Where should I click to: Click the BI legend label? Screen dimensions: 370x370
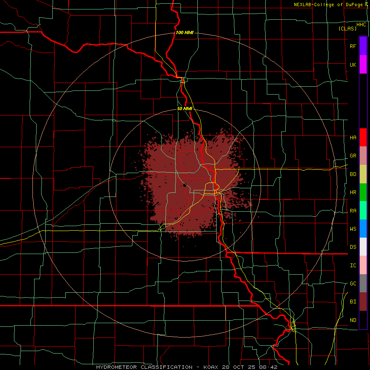353,302
